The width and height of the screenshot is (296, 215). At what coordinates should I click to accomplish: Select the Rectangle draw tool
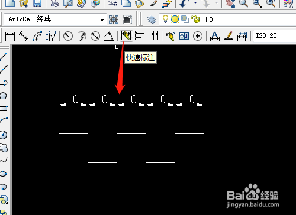(4, 108)
